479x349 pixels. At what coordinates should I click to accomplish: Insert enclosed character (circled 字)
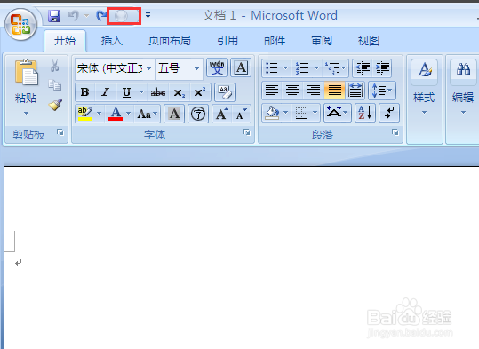pos(198,114)
